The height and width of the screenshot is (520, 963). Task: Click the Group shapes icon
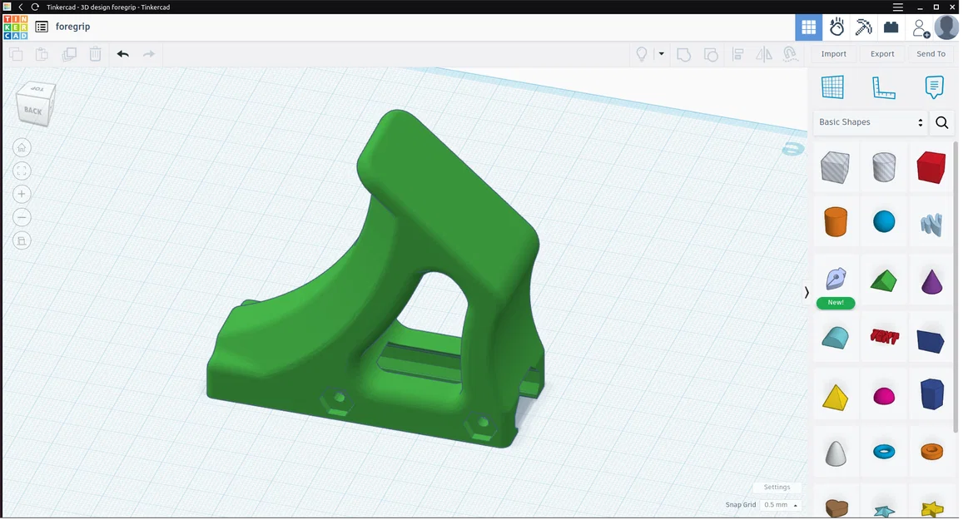tap(683, 55)
